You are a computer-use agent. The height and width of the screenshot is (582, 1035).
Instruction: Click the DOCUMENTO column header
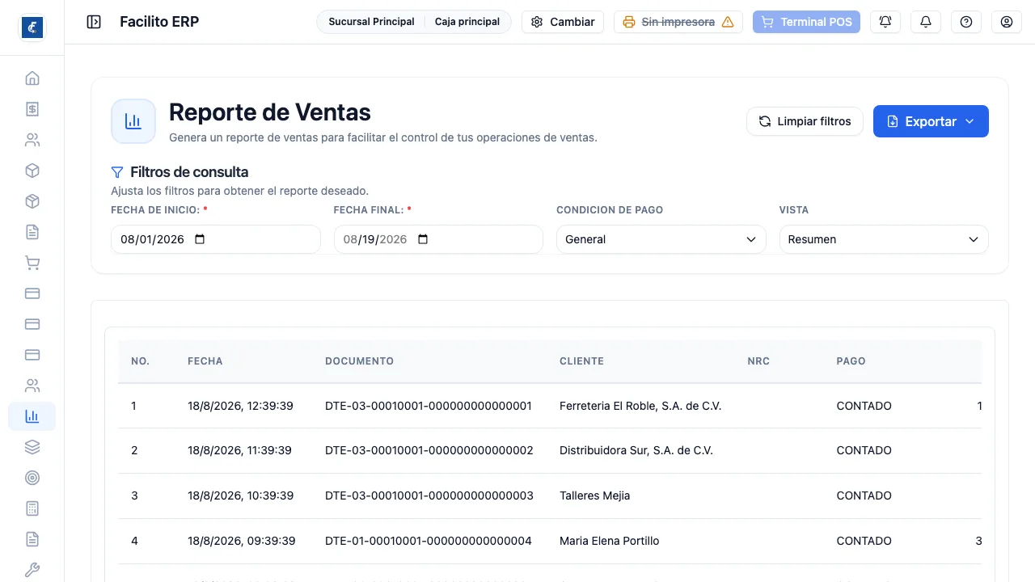(359, 361)
